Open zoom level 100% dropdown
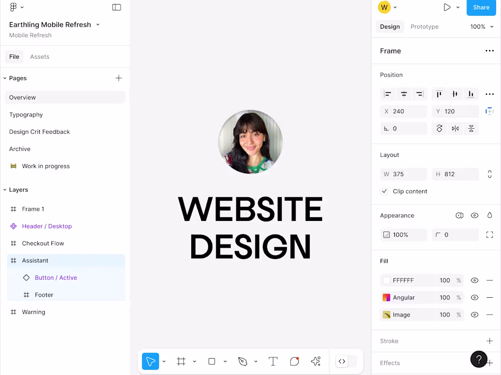Viewport: 501px width, 375px height. pyautogui.click(x=481, y=27)
